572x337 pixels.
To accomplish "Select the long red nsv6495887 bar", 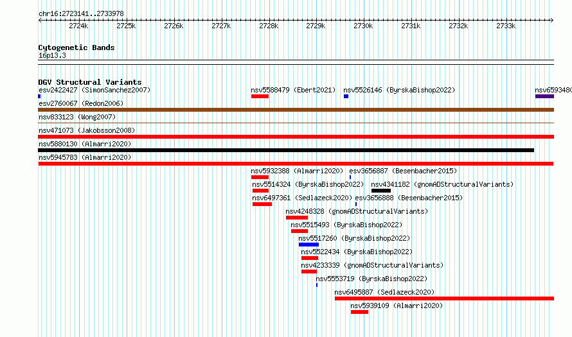I will 444,298.
